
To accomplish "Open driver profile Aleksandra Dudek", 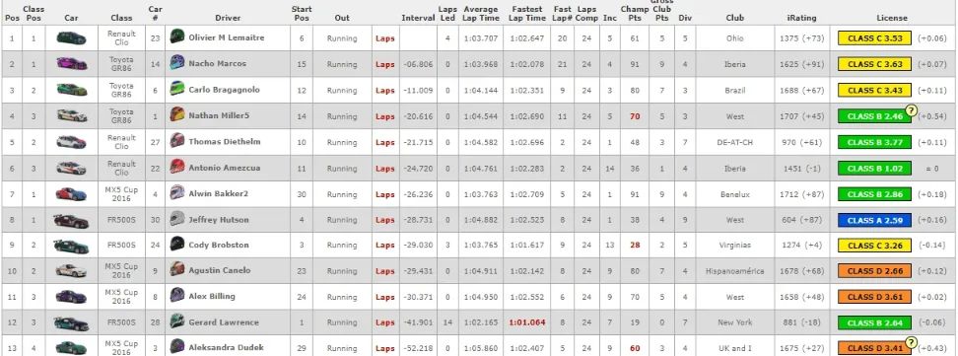I will click(226, 347).
